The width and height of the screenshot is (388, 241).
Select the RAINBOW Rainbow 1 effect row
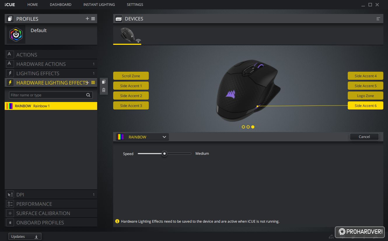[51, 106]
